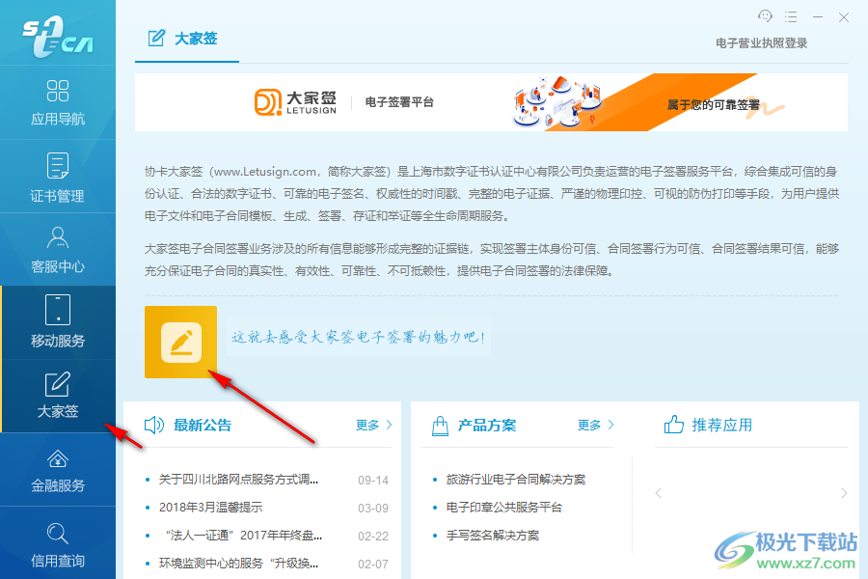Open 旅游行业电子合同解决方案

(516, 480)
